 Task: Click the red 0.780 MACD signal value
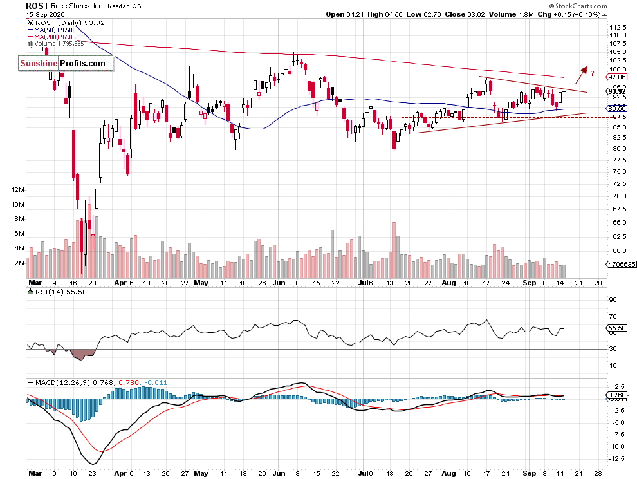tap(129, 382)
